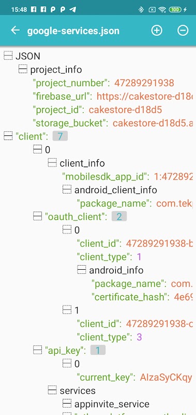Tap the "current_key" entry

click(134, 378)
